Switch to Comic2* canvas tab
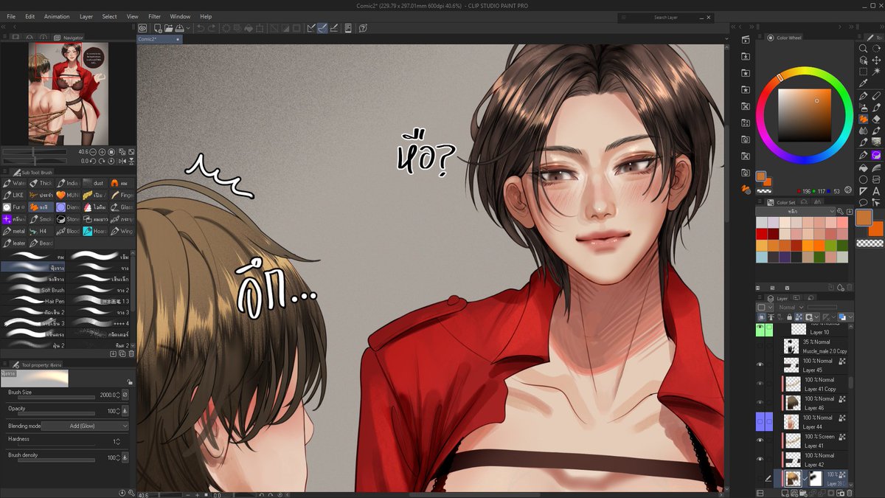 [x=159, y=39]
